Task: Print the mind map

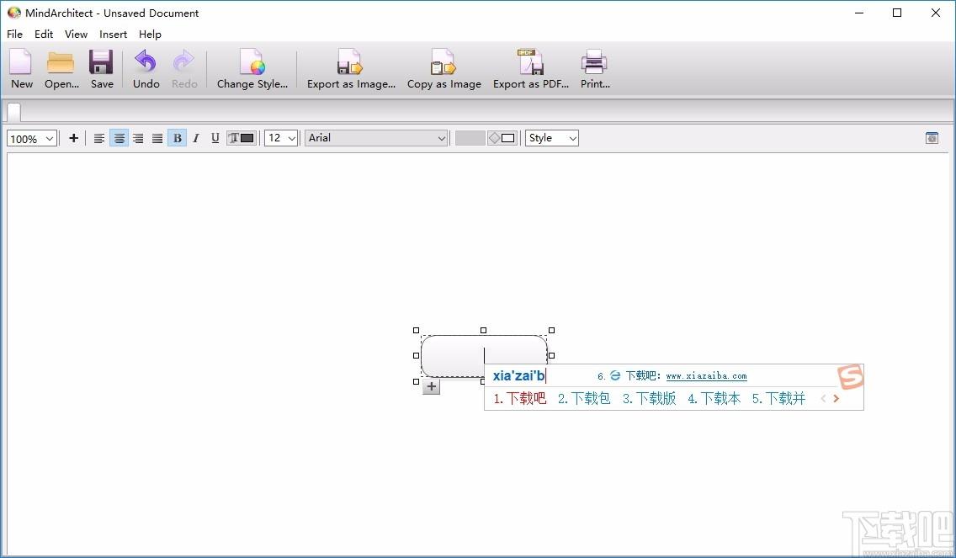Action: coord(594,69)
